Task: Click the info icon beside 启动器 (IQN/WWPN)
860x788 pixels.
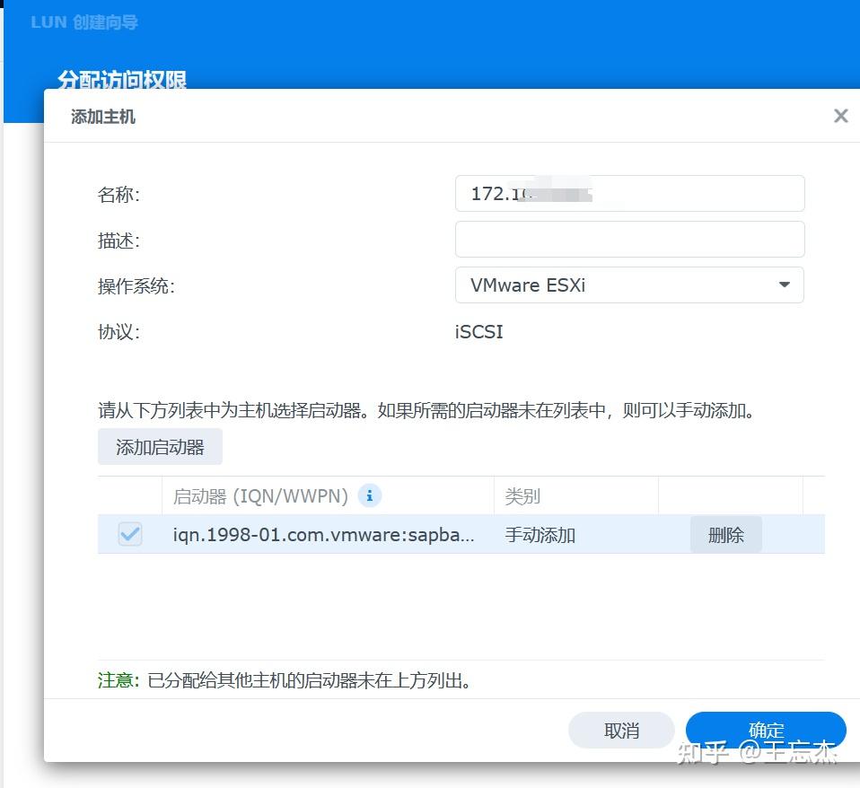Action: pos(369,495)
